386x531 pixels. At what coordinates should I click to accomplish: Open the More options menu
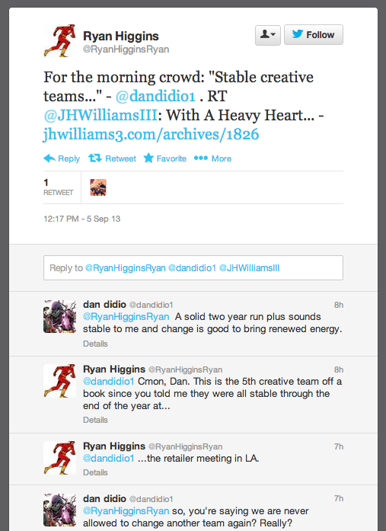[x=212, y=158]
